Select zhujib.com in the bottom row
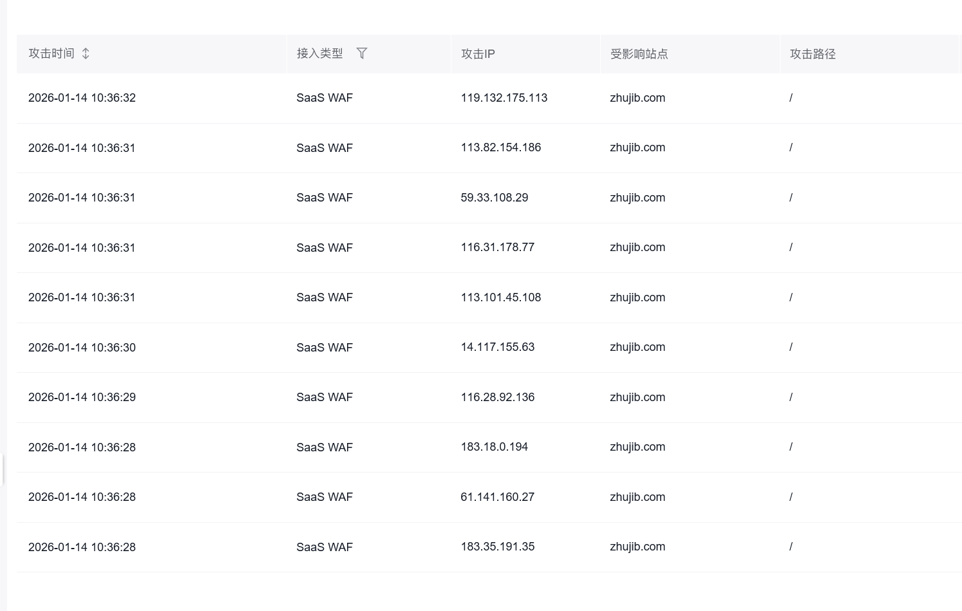 (x=637, y=547)
